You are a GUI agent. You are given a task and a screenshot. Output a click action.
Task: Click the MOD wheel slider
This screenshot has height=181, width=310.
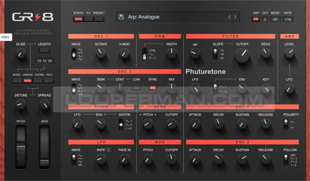[x=45, y=146]
